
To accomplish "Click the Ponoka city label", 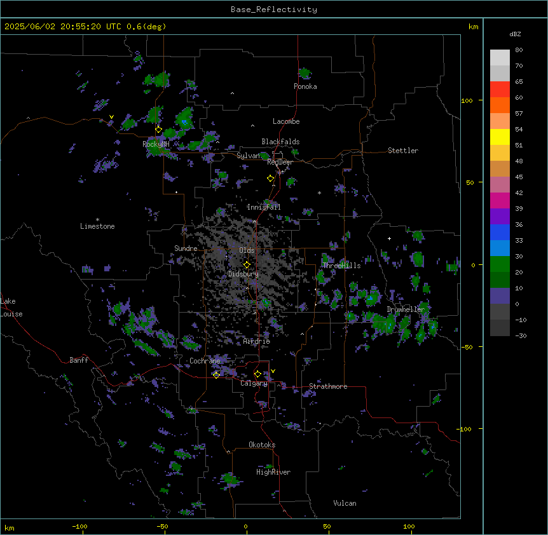I will coord(305,86).
